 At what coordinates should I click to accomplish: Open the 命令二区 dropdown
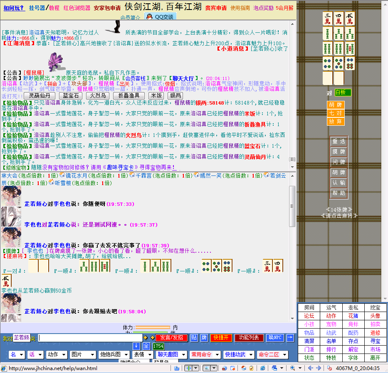[273, 354]
